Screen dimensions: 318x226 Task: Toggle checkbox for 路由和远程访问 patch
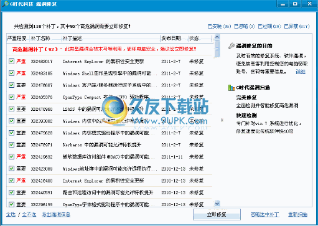[11, 192]
